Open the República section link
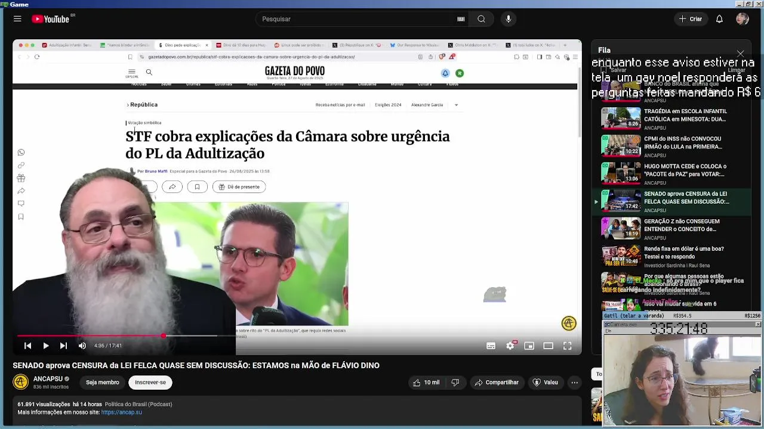The height and width of the screenshot is (429, 764). click(143, 105)
